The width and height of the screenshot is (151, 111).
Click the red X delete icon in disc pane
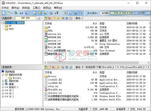click(x=50, y=18)
